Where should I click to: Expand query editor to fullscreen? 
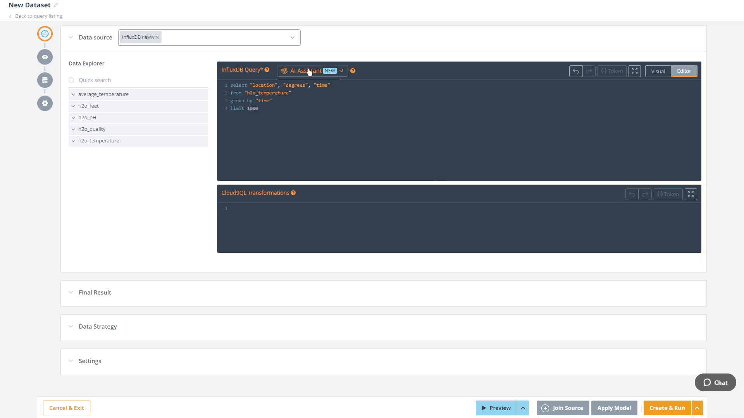point(635,71)
